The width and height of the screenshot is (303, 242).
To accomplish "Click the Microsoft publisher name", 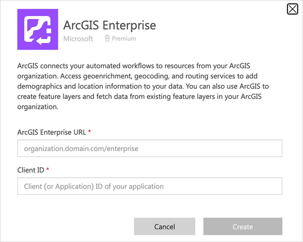I will pos(78,38).
